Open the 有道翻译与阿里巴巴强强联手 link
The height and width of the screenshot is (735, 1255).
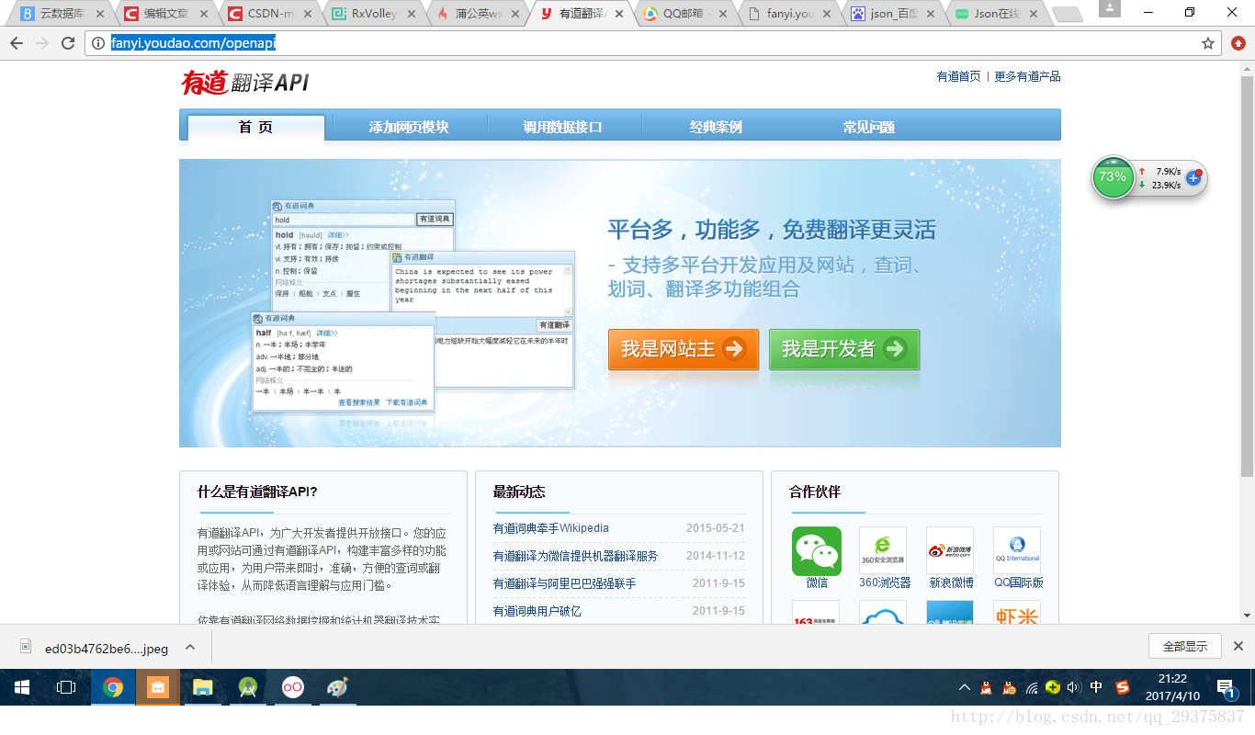(564, 583)
